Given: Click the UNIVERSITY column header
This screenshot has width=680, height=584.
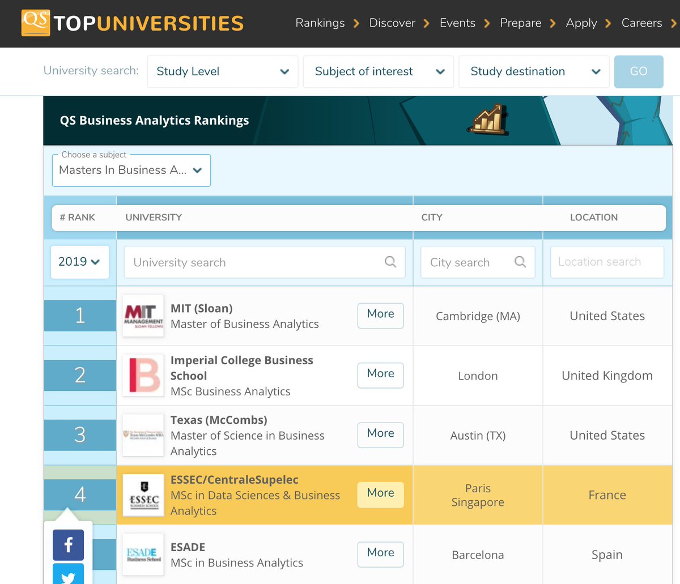Looking at the screenshot, I should coord(154,218).
